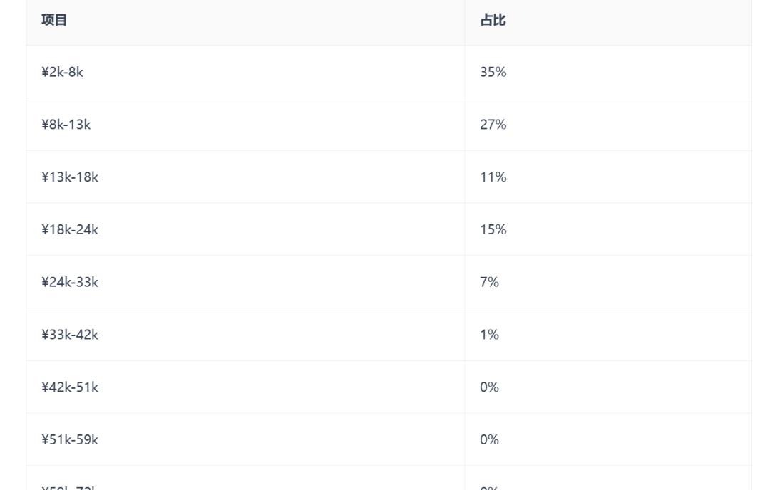Click the 项目 column header
The height and width of the screenshot is (490, 770).
[x=54, y=20]
